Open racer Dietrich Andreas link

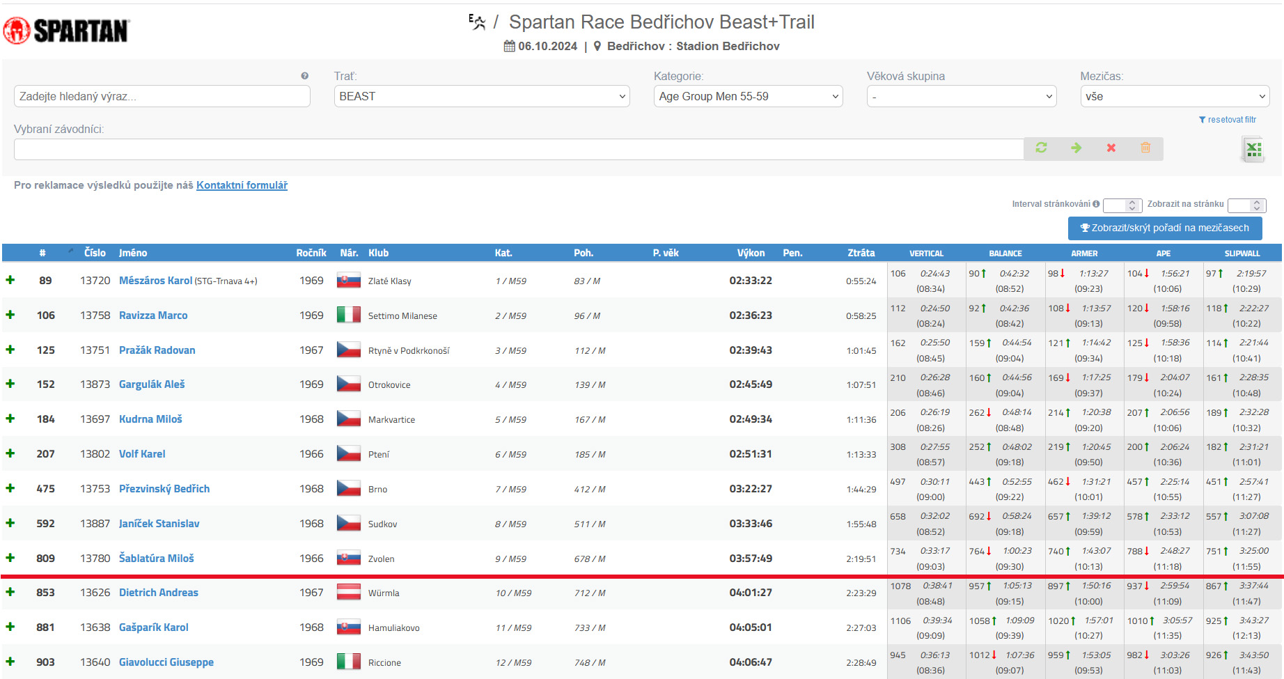(159, 592)
